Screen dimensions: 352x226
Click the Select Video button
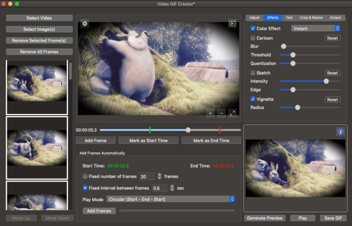pos(39,18)
